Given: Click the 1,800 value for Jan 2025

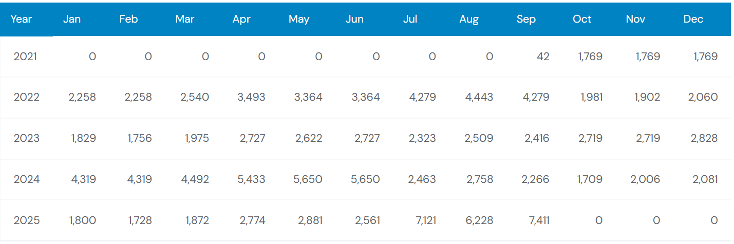Looking at the screenshot, I should click(83, 220).
